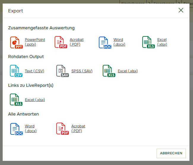Click the orange PPT PowerPoint file icon

[x=16, y=42]
